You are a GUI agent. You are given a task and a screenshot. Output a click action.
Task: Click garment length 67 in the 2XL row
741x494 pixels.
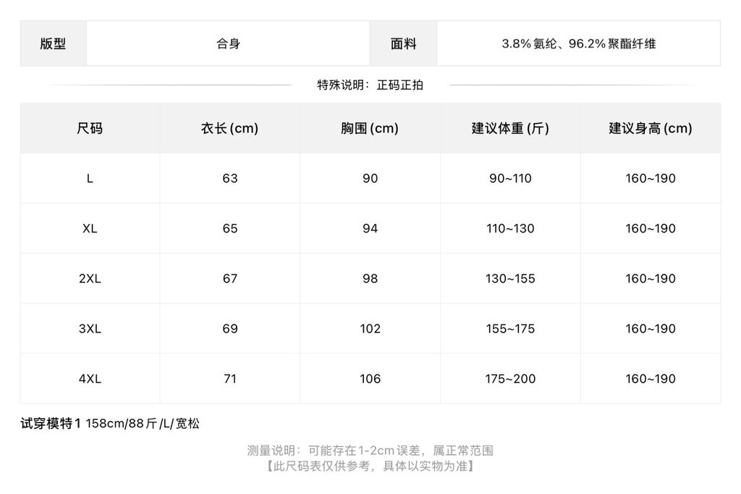tap(230, 279)
